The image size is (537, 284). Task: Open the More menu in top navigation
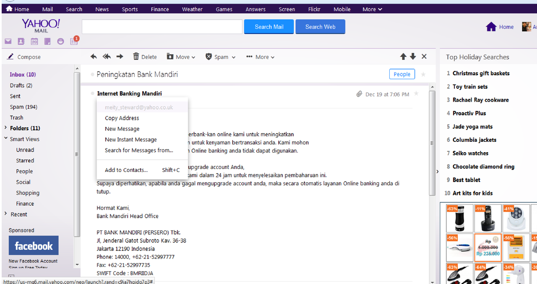tap(372, 9)
